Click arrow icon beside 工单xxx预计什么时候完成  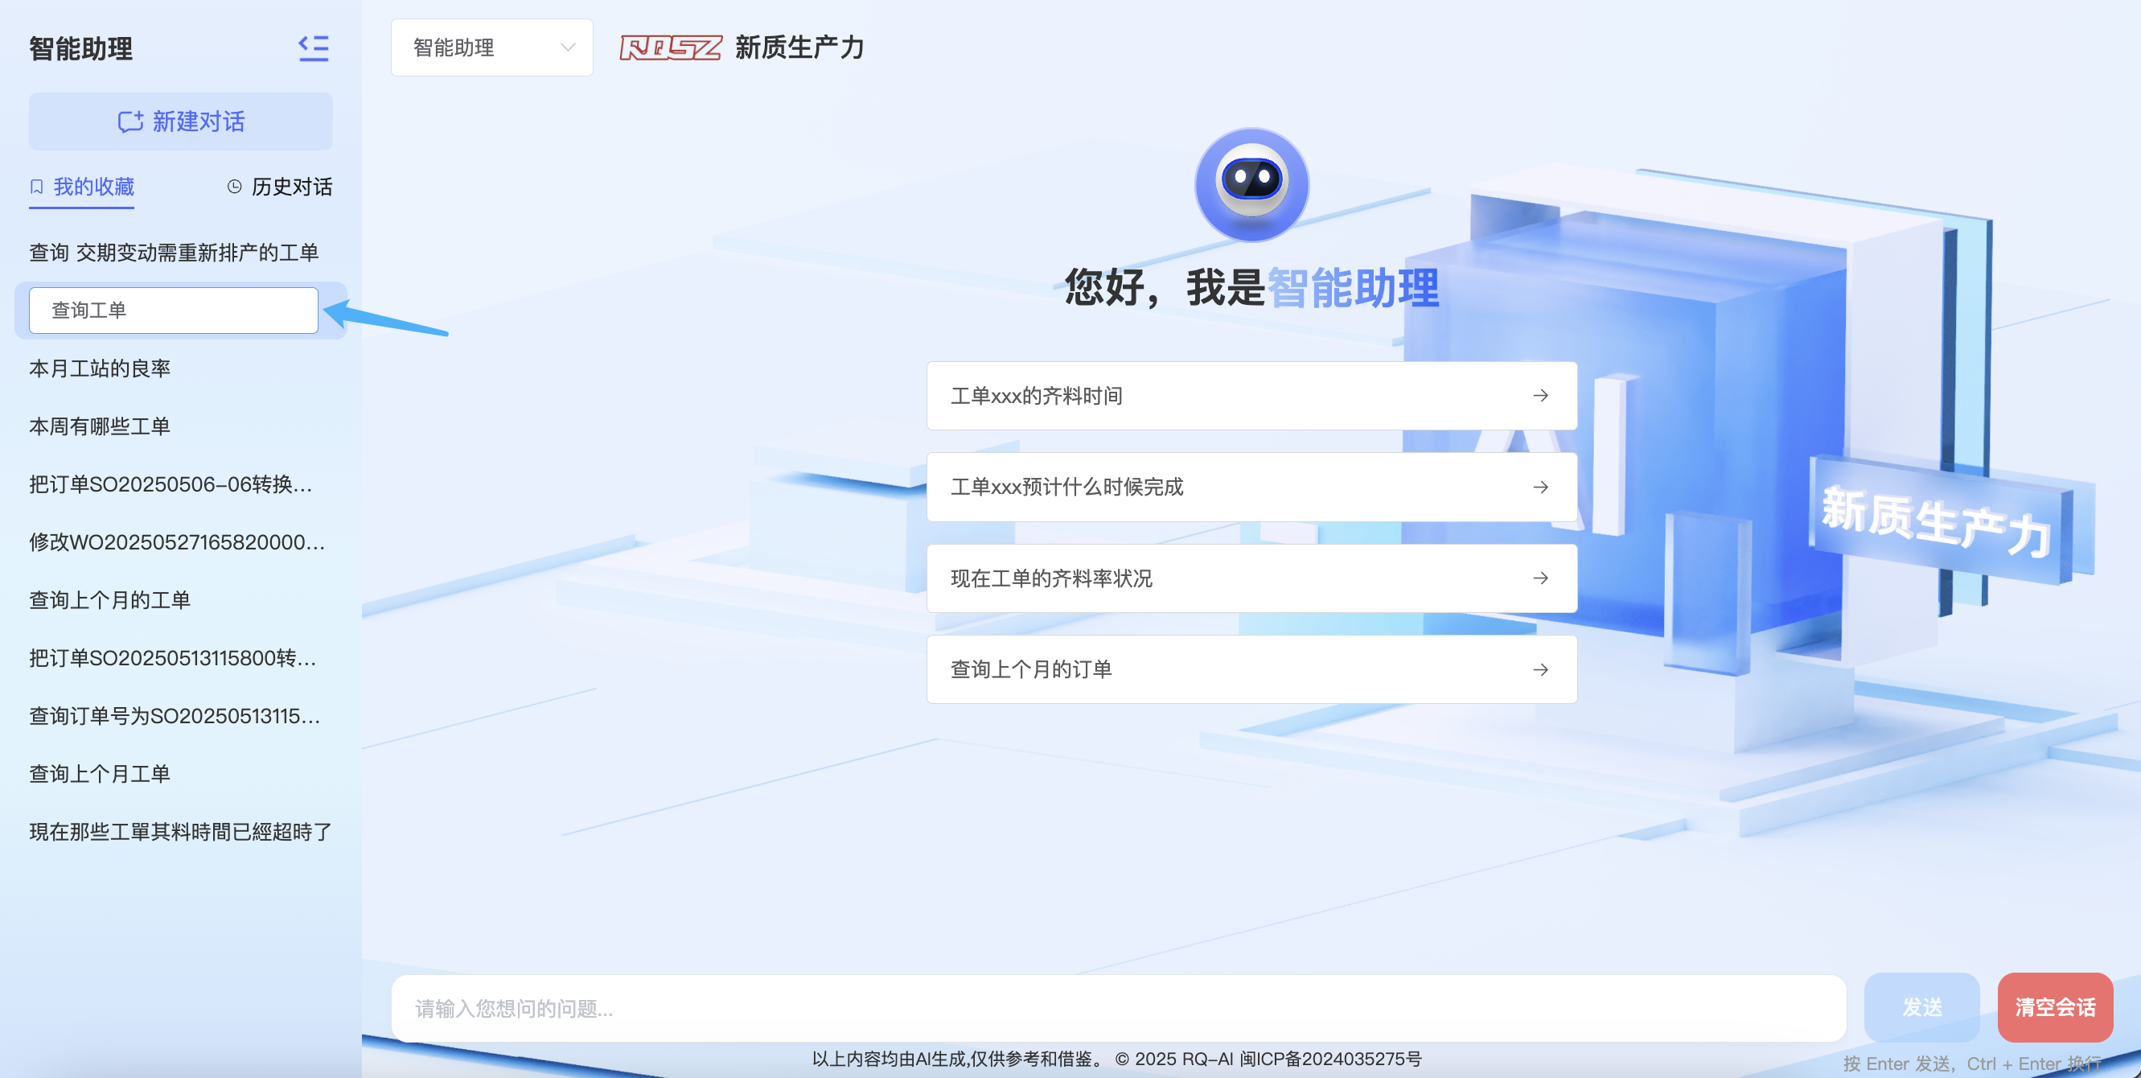point(1540,487)
